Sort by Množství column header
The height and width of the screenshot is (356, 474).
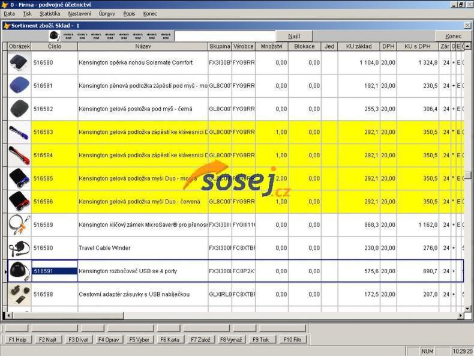(x=272, y=46)
